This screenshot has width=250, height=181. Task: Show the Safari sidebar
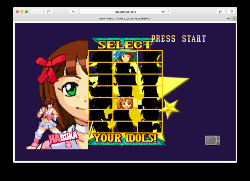pyautogui.click(x=49, y=12)
